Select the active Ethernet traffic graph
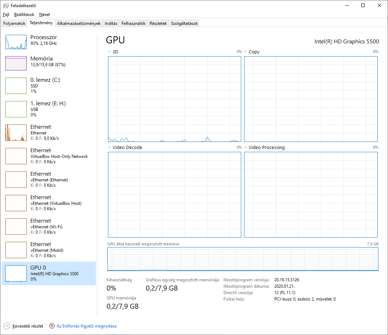 point(16,133)
